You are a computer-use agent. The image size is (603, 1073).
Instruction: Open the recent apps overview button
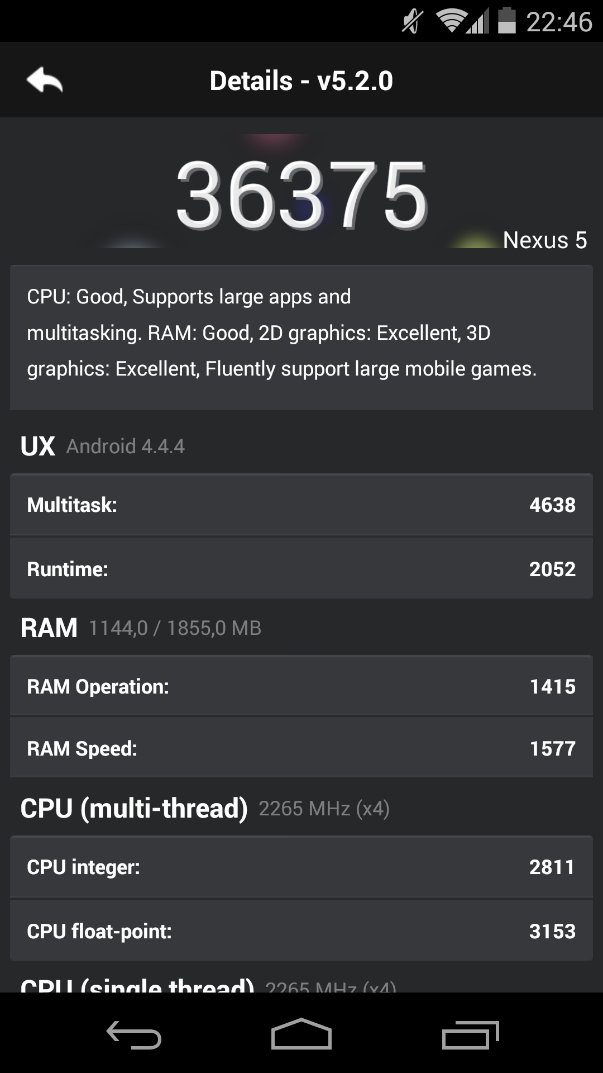[470, 1034]
